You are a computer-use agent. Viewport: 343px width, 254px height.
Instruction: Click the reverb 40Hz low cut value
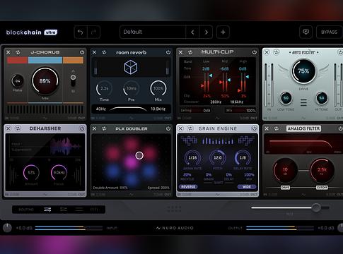click(100, 109)
